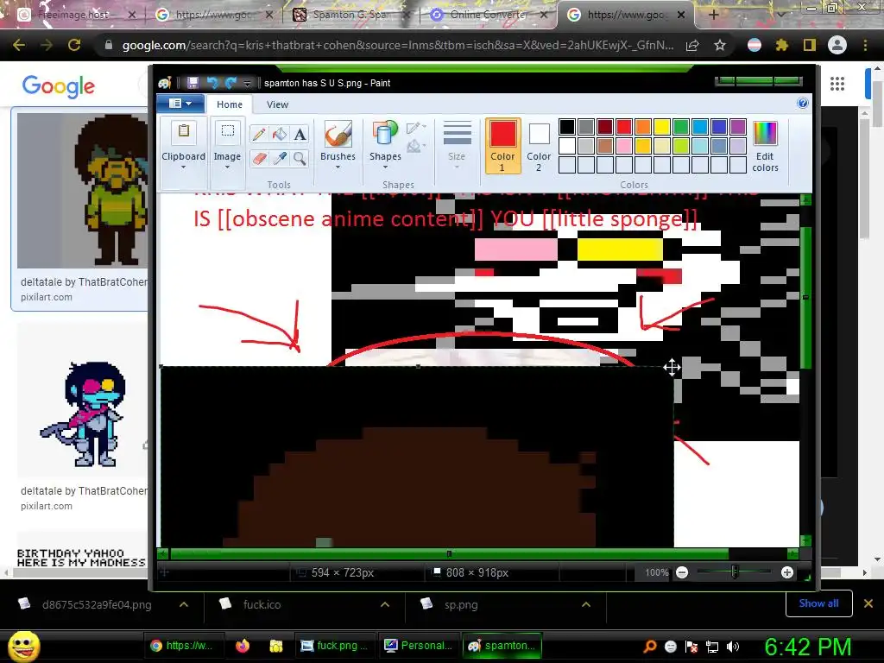Open a new Chrome tab
The width and height of the screenshot is (884, 663).
(x=713, y=15)
